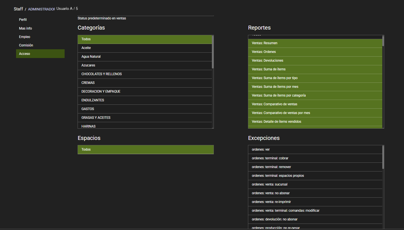Toggle Ventas: Suma de ítems por mes
The width and height of the screenshot is (404, 230).
click(x=315, y=87)
